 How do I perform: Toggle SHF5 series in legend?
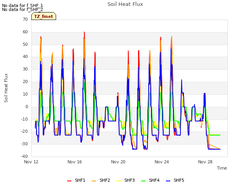(x=175, y=180)
